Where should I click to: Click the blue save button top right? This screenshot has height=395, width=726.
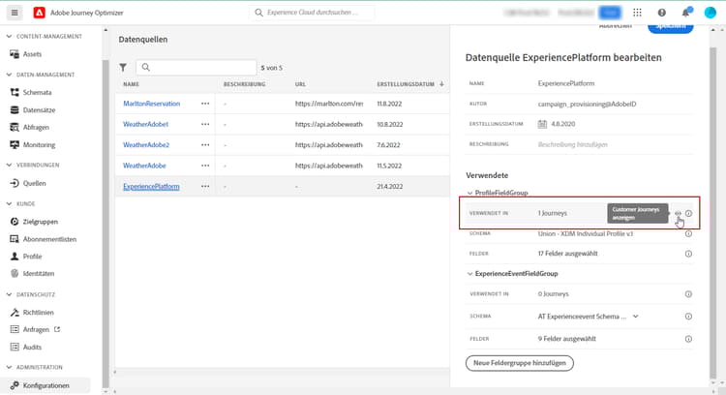pos(670,28)
